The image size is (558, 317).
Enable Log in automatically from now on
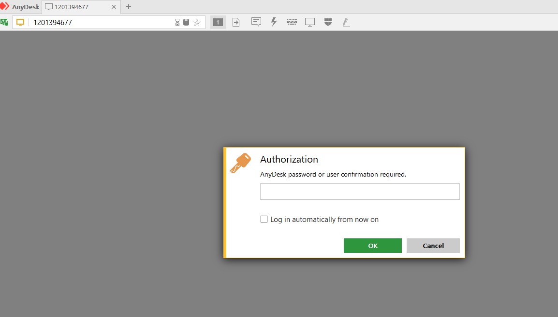264,219
